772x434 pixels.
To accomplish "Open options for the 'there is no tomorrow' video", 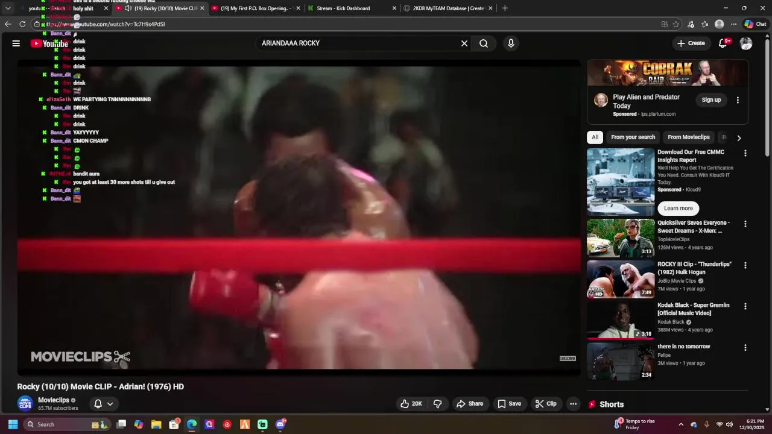I will pos(745,348).
